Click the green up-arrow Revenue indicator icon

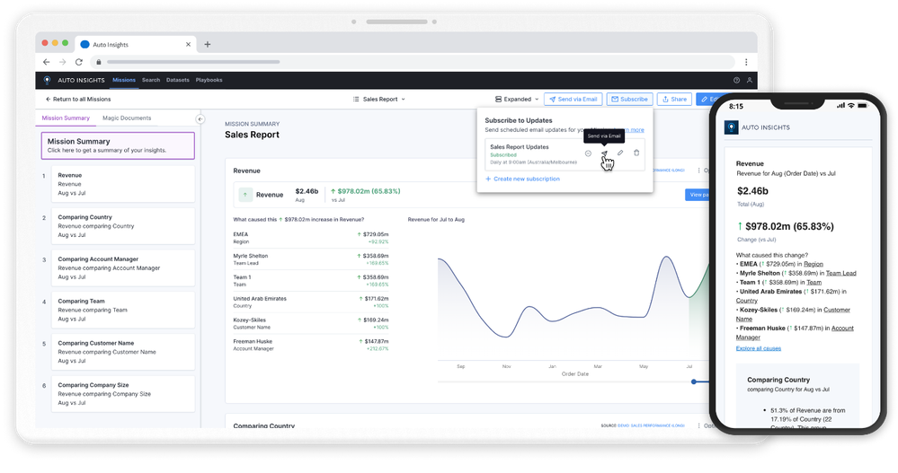(x=245, y=195)
